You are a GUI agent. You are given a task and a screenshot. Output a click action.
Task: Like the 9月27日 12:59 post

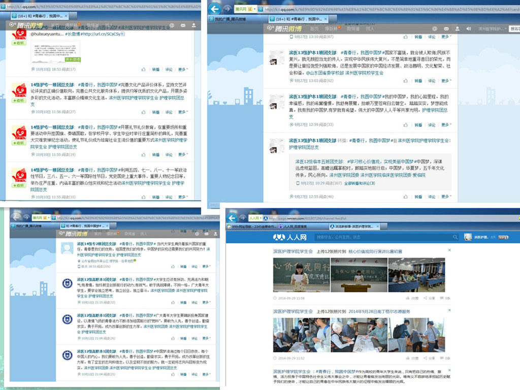point(406,125)
